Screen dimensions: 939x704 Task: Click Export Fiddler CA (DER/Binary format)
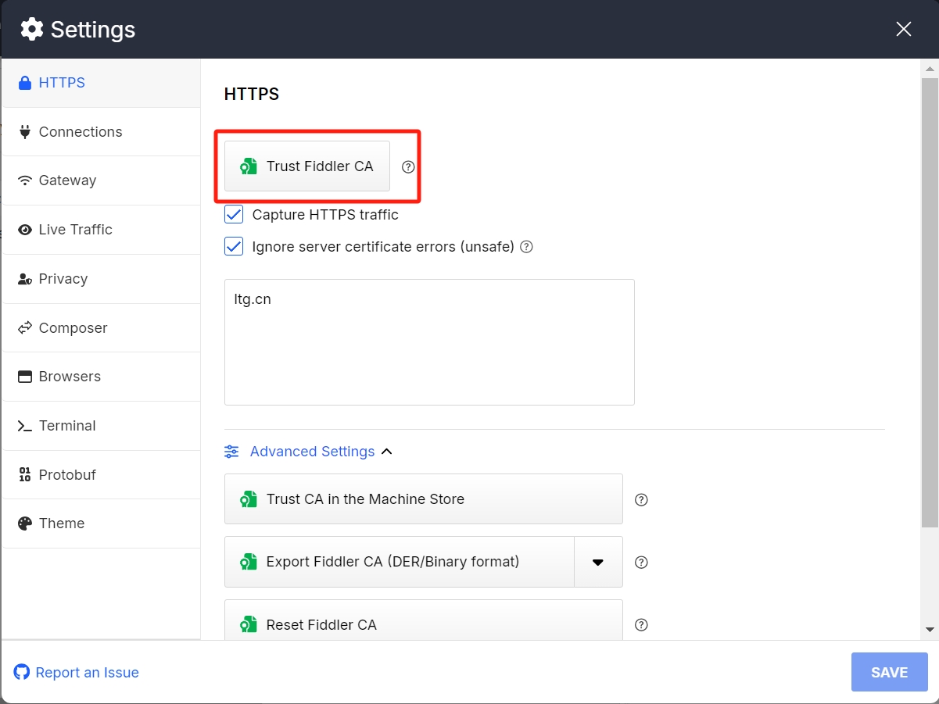point(400,561)
